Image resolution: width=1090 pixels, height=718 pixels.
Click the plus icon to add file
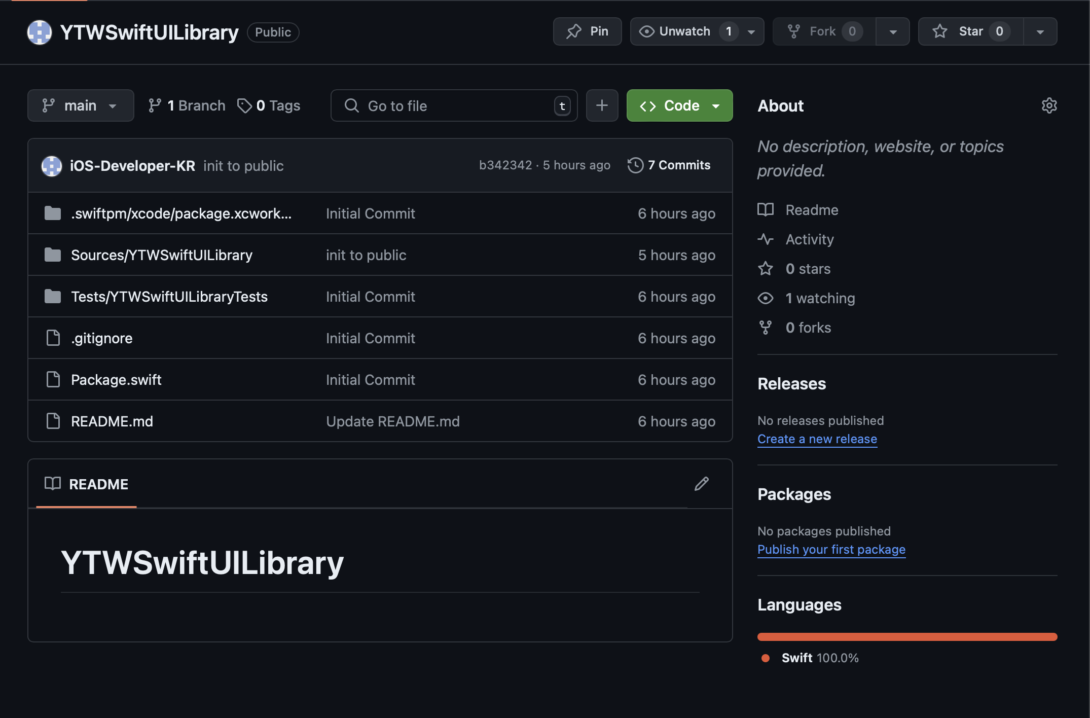point(602,105)
